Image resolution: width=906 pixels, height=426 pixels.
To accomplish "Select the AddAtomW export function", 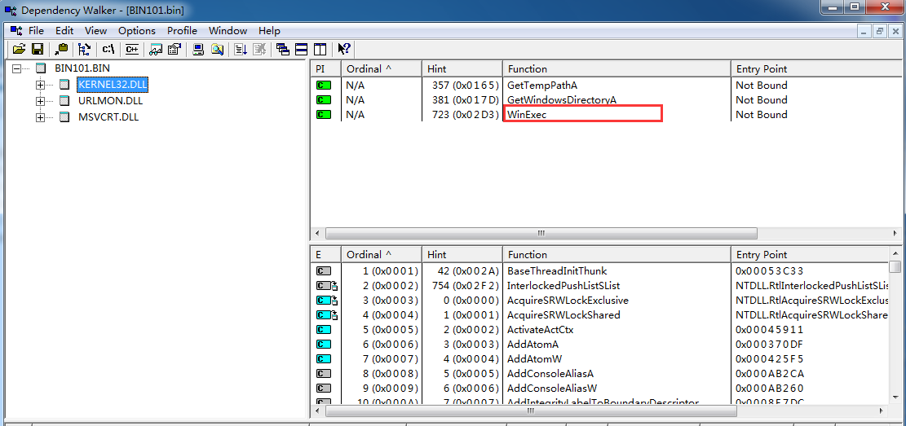I will click(x=533, y=359).
